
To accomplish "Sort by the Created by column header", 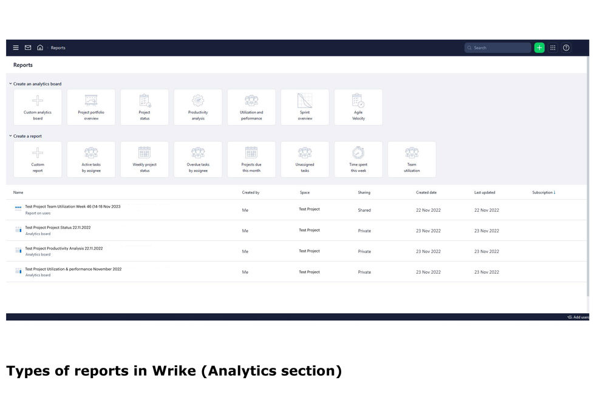I will [x=251, y=193].
